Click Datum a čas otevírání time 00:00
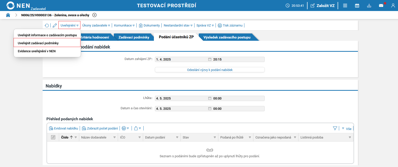The height and width of the screenshot is (167, 398). tap(238, 108)
